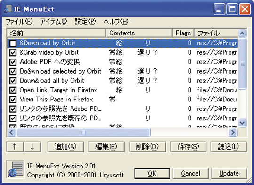The width and height of the screenshot is (254, 185).
Task: Click the IE MenuExt title bar icon
Action: click(8, 9)
